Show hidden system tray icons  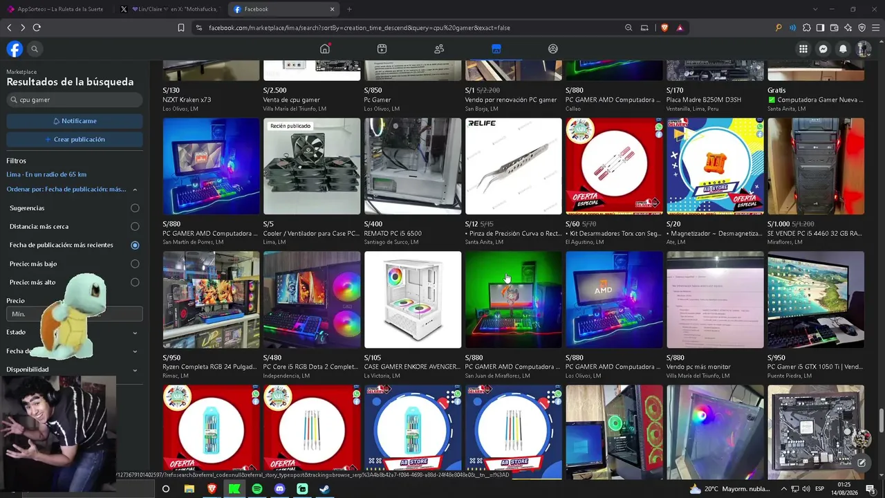pyautogui.click(x=784, y=489)
